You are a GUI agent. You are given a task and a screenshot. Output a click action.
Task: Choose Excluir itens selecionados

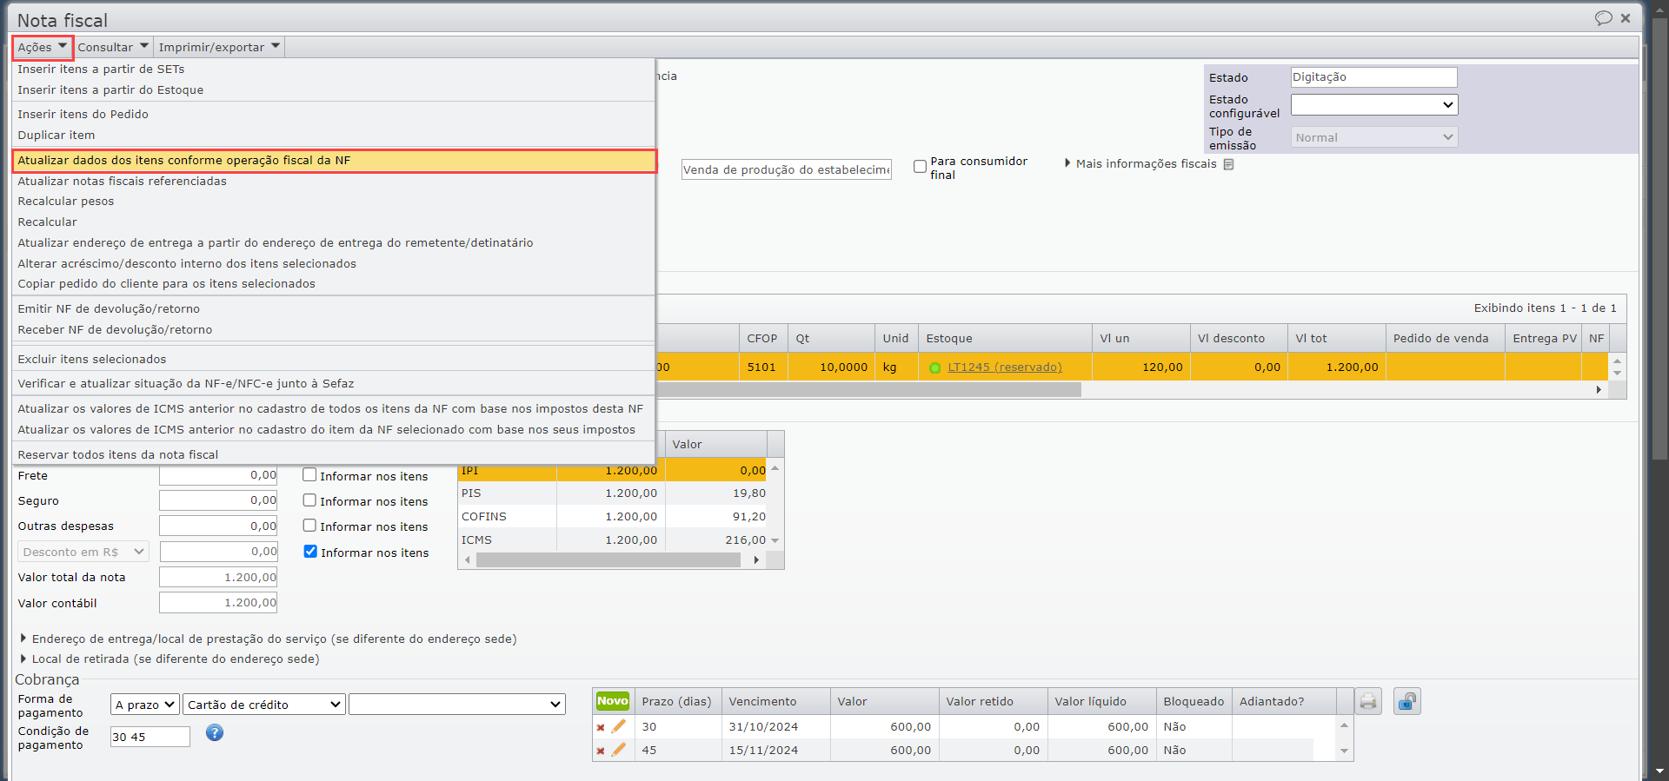click(x=334, y=360)
